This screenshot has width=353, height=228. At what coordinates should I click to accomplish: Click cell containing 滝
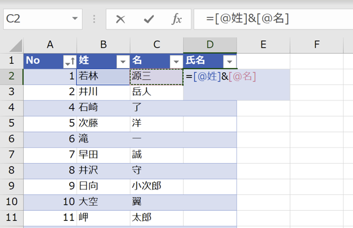(103, 139)
